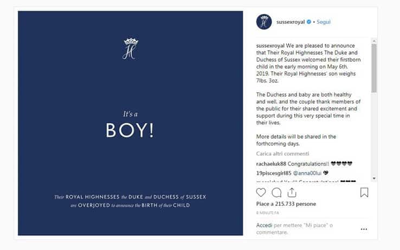Viewport: 400px width, 250px height.
Task: Open comments via the speech bubble icon
Action: (x=276, y=193)
